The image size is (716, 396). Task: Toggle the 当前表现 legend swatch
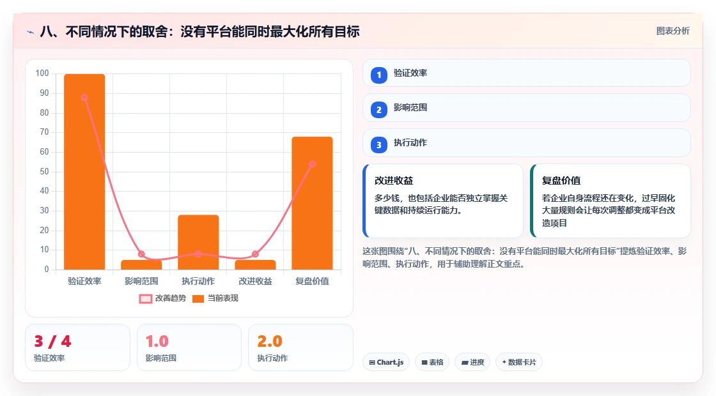tap(198, 299)
